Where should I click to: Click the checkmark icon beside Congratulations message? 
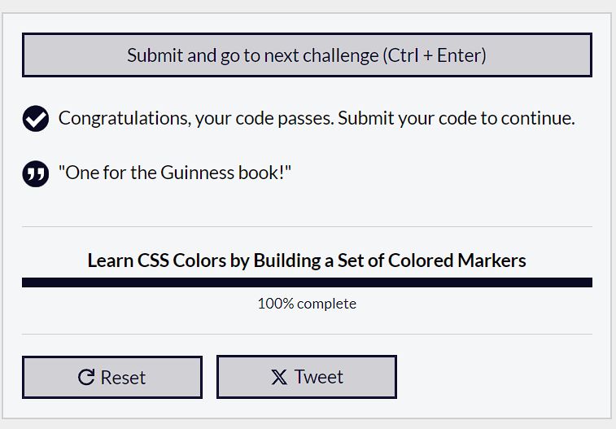coord(36,118)
